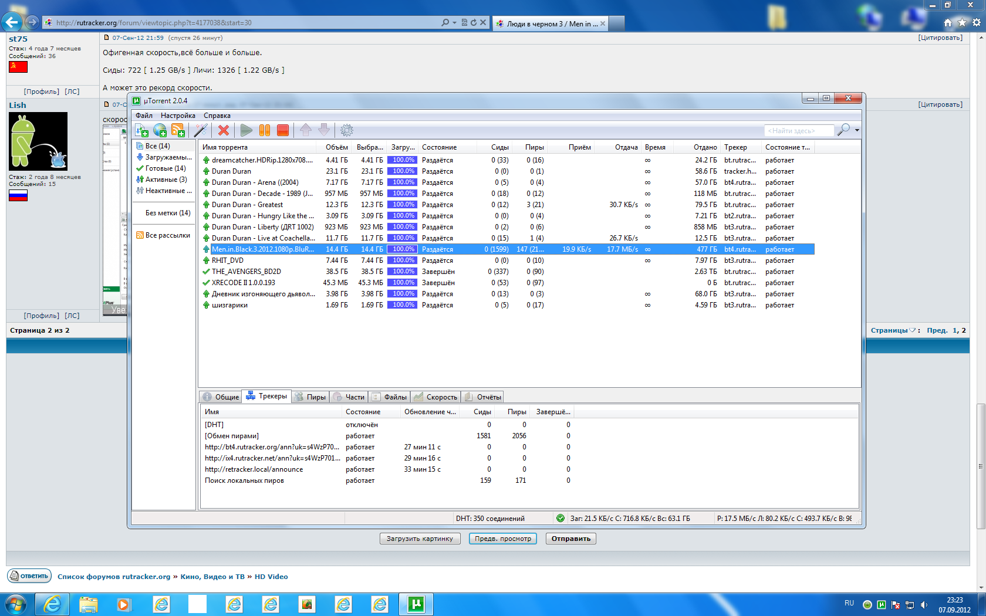Click the green Start torrent icon
The width and height of the screenshot is (986, 616).
(246, 130)
